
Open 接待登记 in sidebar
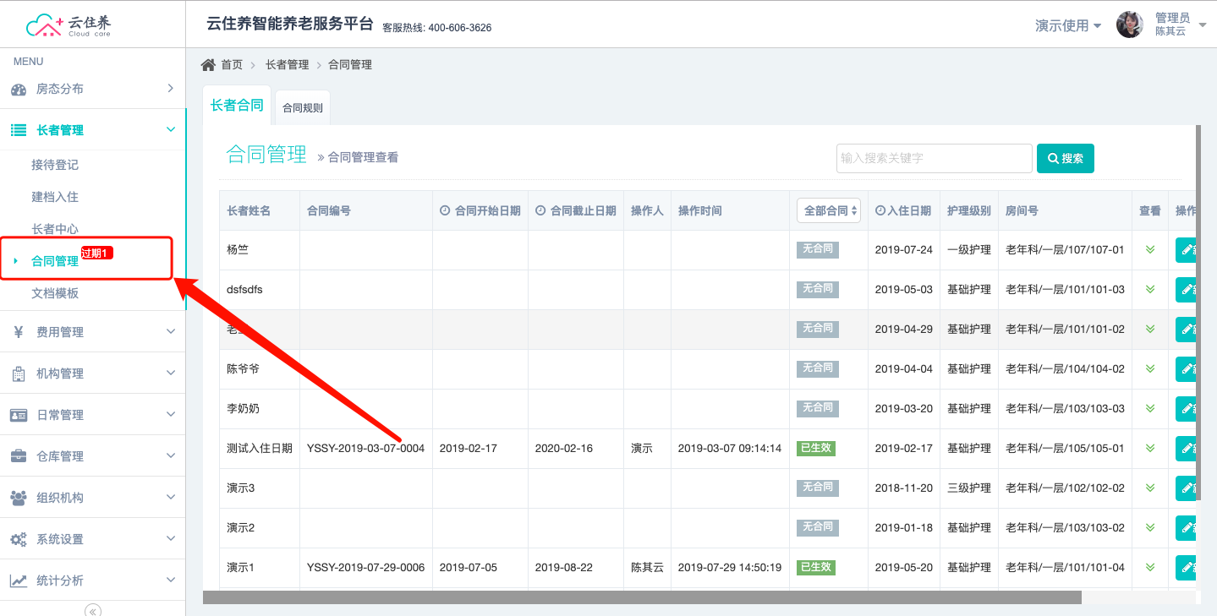(x=55, y=165)
